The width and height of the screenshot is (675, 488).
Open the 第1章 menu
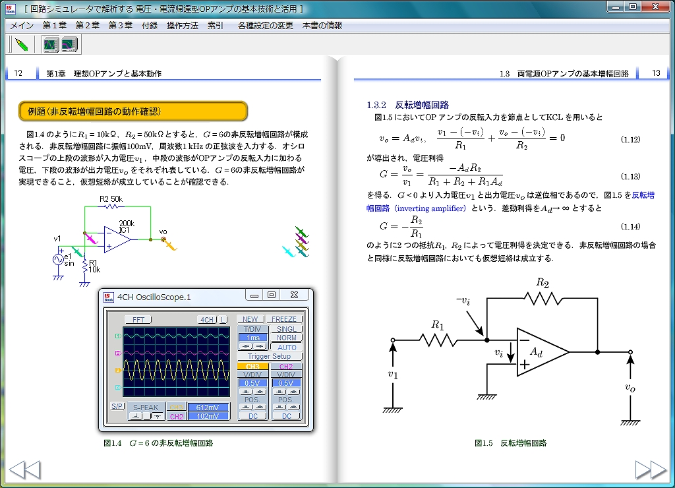54,26
